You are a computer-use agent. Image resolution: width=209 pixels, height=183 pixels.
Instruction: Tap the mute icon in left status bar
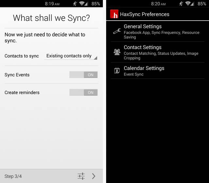pyautogui.click(x=75, y=4)
